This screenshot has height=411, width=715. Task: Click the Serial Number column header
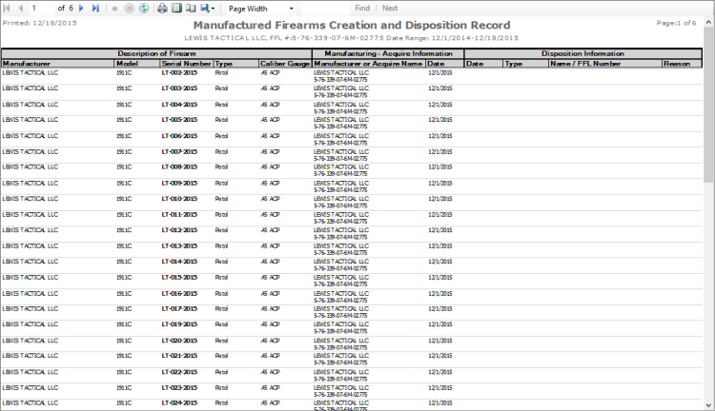pos(186,64)
